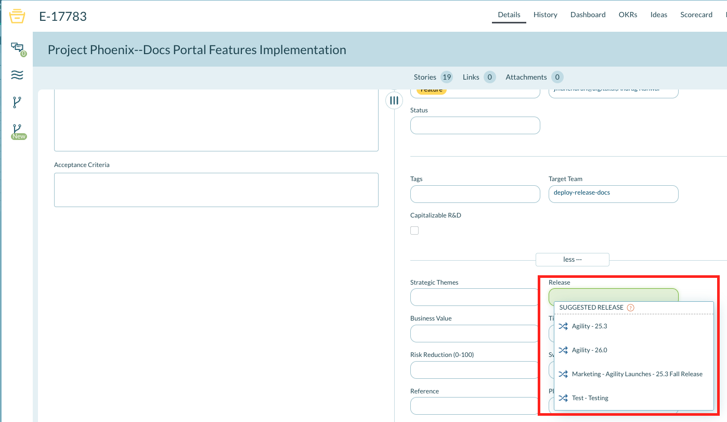View the Stories list showing 19 items

pos(433,76)
